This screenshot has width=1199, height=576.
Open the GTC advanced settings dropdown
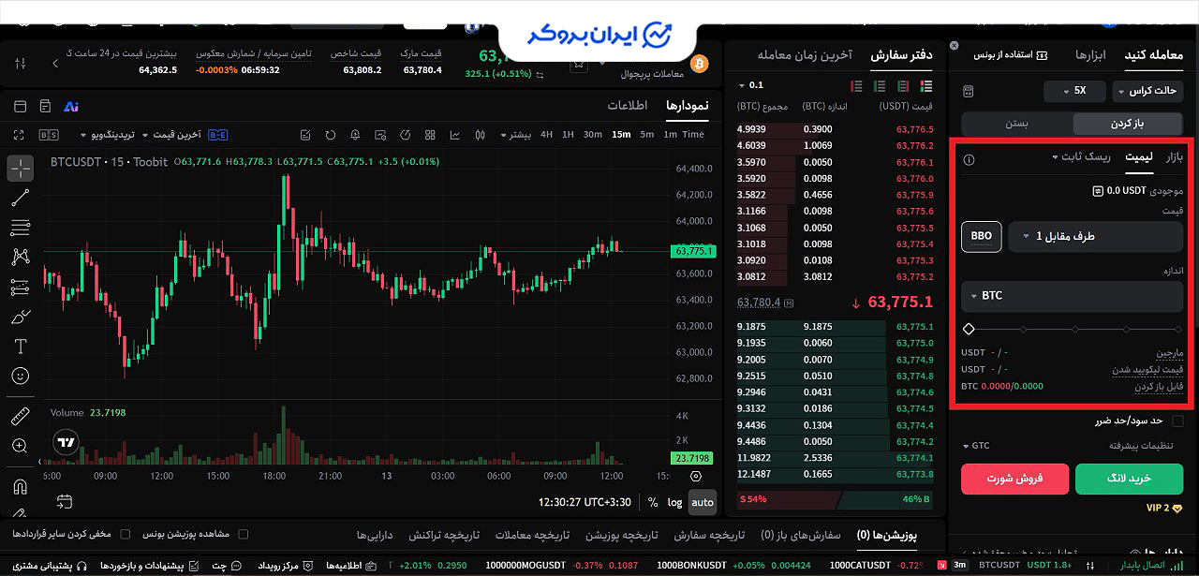tap(976, 446)
